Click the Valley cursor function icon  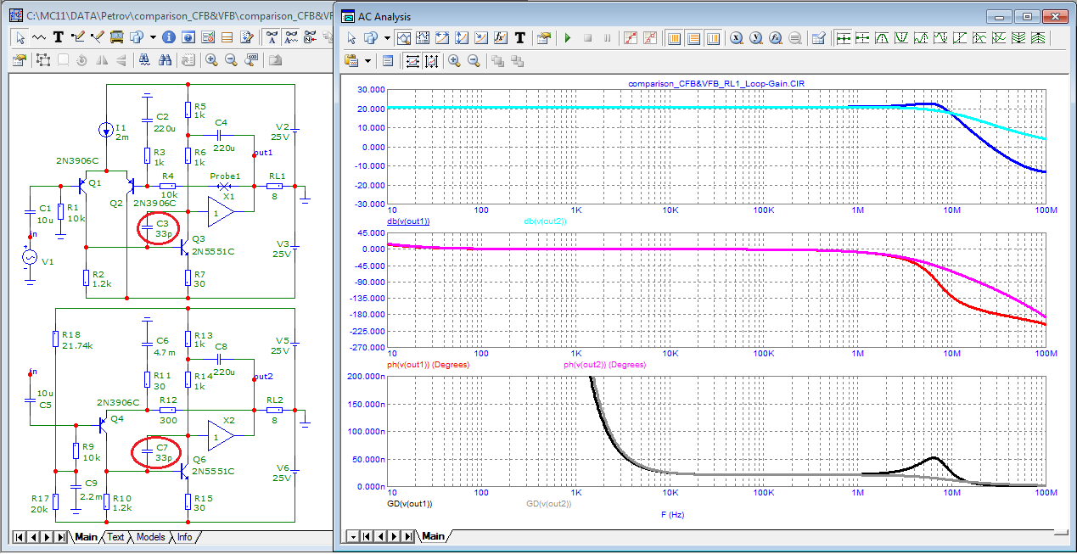click(x=900, y=38)
